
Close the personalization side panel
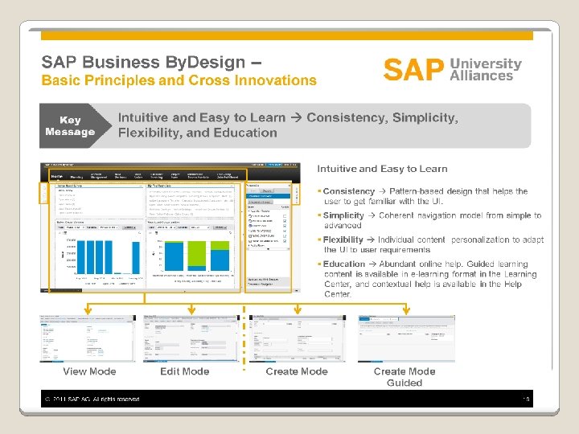289,186
